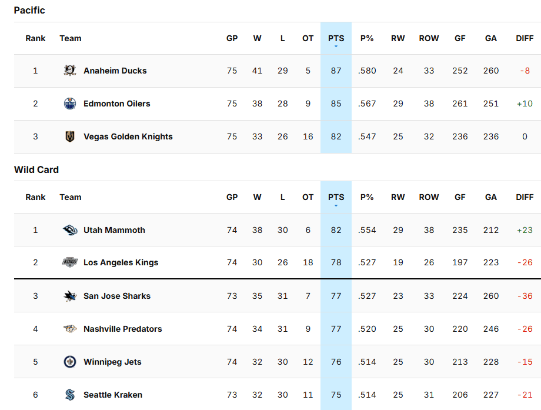Sort Pacific table by Team header
The width and height of the screenshot is (541, 410).
pos(71,38)
